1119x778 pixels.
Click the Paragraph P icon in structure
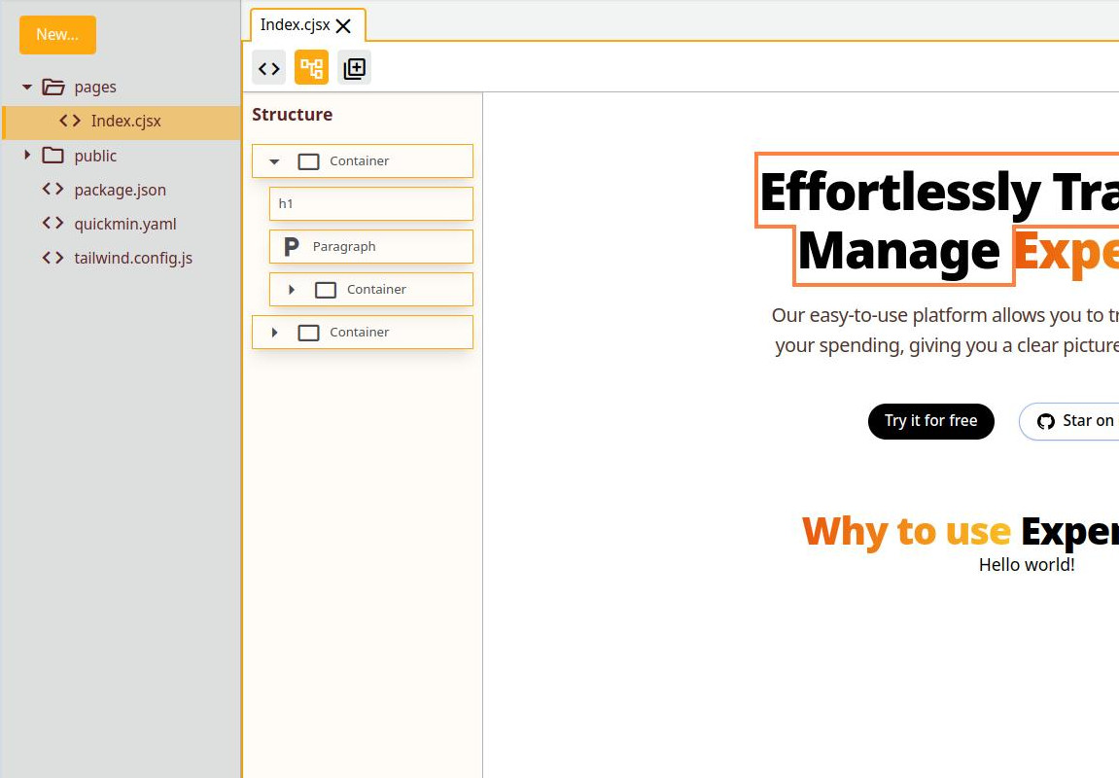[291, 247]
